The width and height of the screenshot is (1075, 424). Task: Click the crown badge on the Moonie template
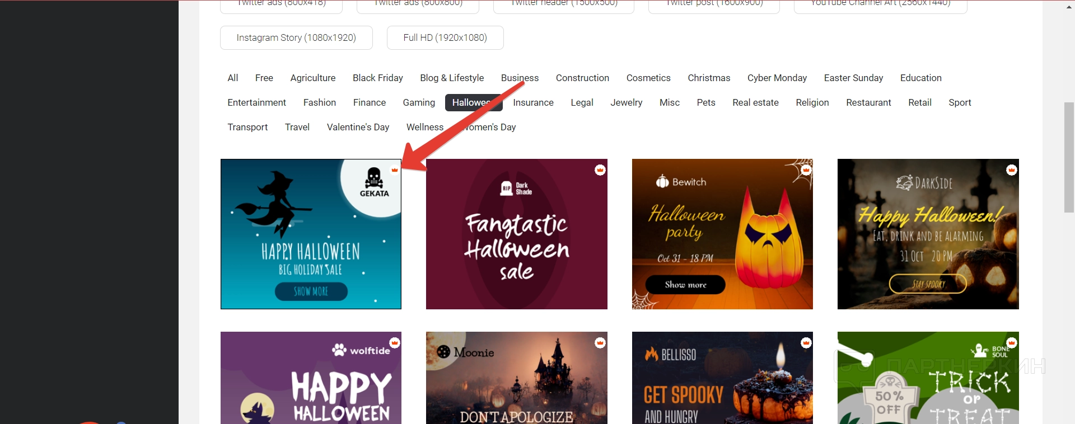click(600, 342)
